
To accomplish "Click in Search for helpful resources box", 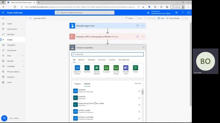I will (x=85, y=13).
